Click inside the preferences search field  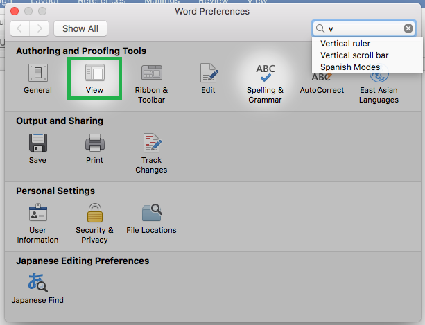click(363, 28)
